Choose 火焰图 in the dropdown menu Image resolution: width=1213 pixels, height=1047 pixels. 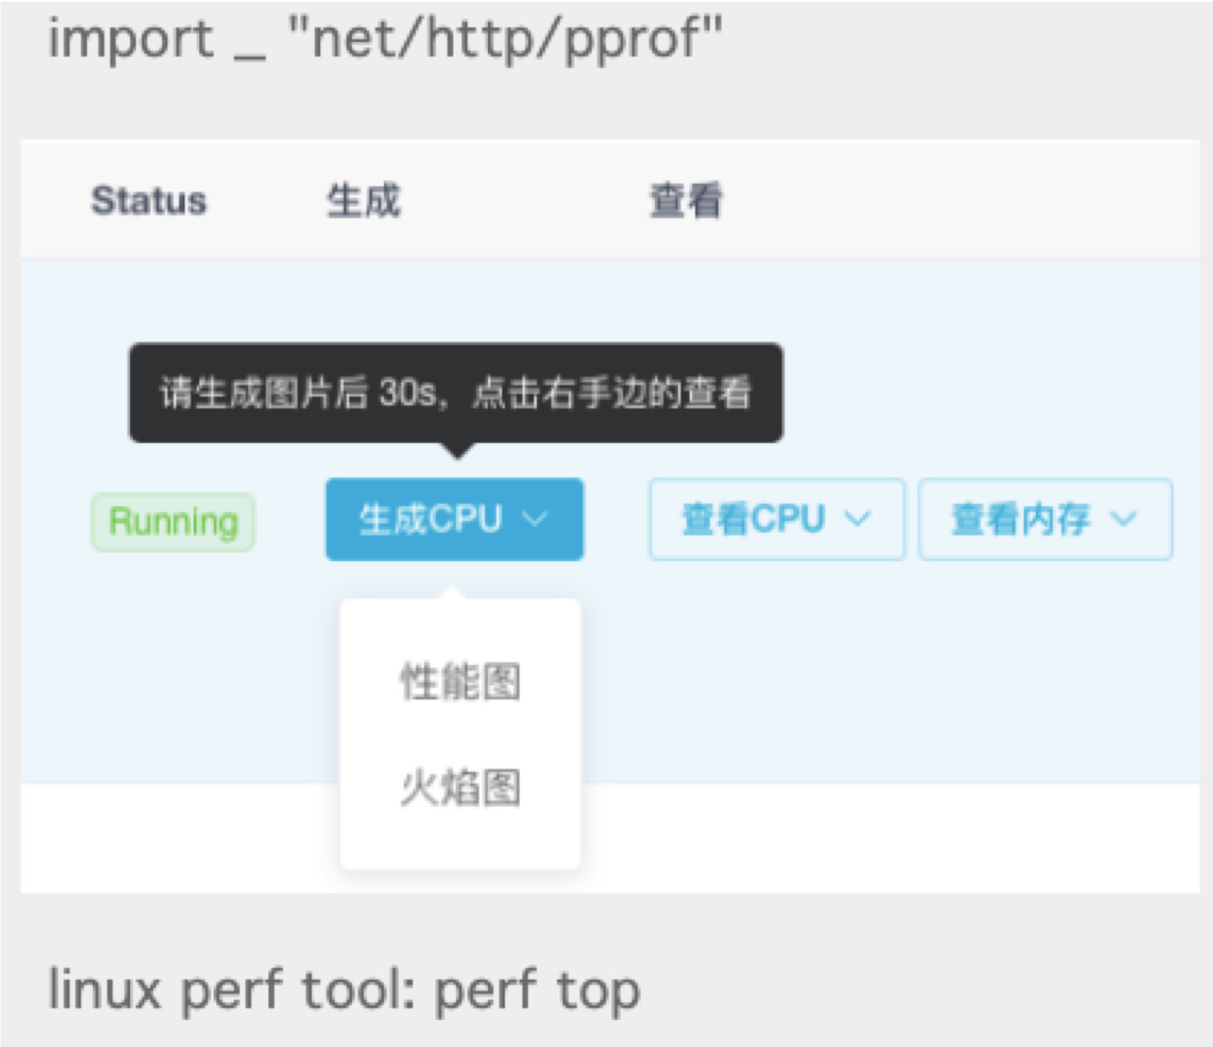pos(460,788)
